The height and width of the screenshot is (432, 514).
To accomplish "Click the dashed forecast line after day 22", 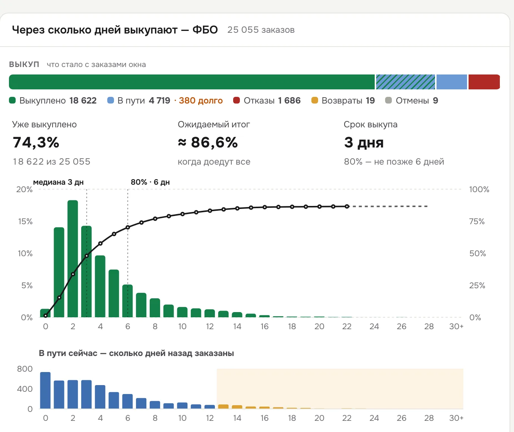I will [x=388, y=206].
